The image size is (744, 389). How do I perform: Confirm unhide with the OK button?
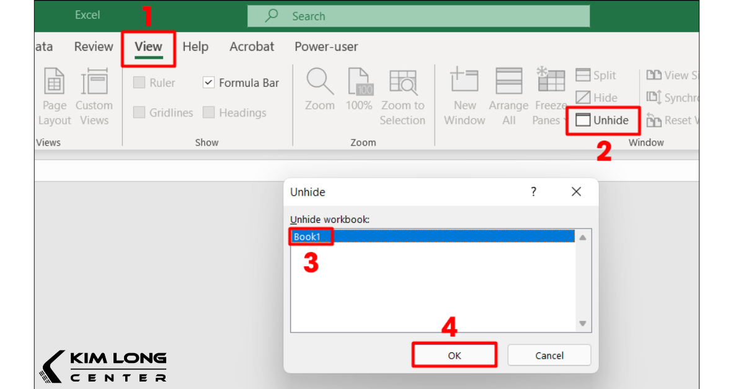(x=454, y=355)
